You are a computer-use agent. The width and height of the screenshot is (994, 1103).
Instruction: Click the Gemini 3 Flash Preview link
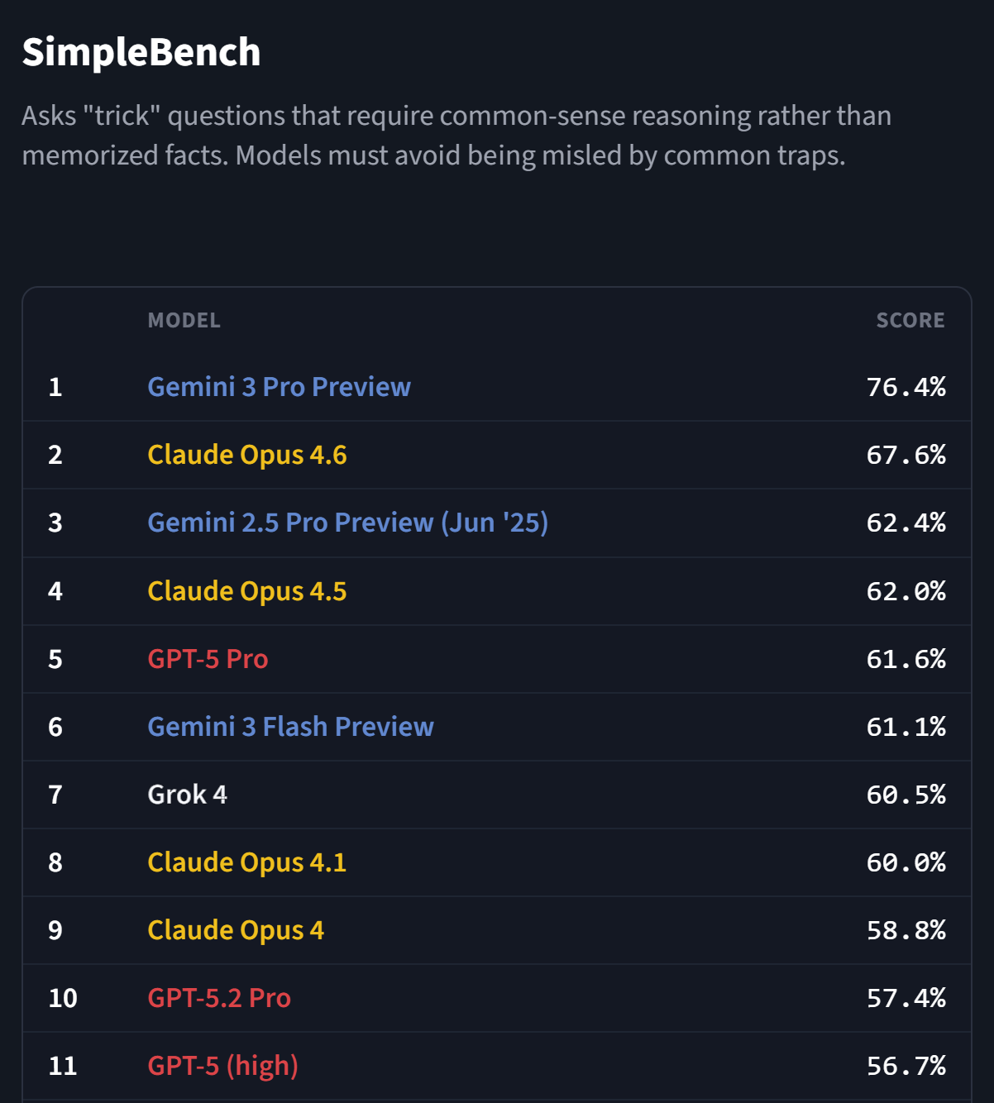coord(290,727)
